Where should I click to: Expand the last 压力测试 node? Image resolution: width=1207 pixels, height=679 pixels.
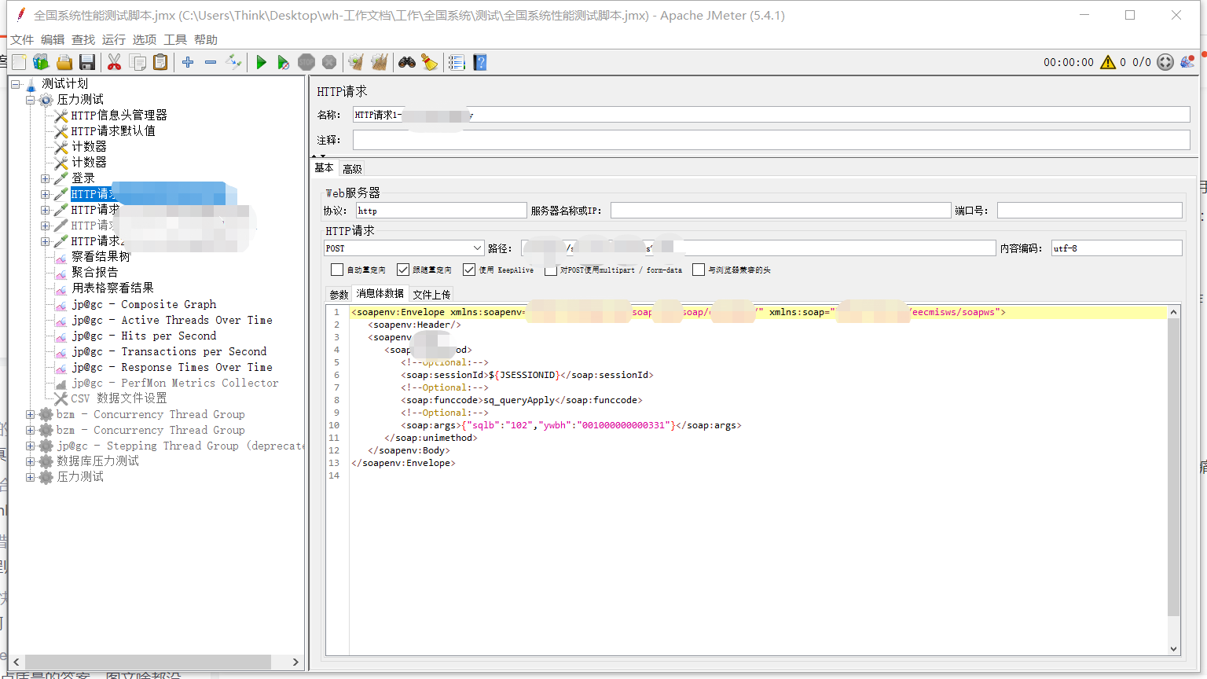[30, 477]
